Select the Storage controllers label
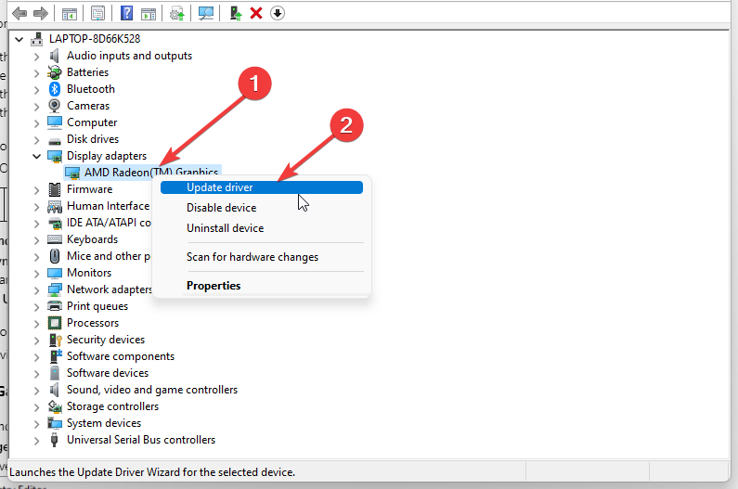The height and width of the screenshot is (489, 738). click(x=112, y=406)
